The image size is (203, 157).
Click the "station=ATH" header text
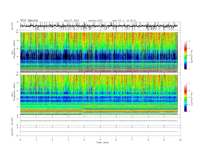[95, 21]
